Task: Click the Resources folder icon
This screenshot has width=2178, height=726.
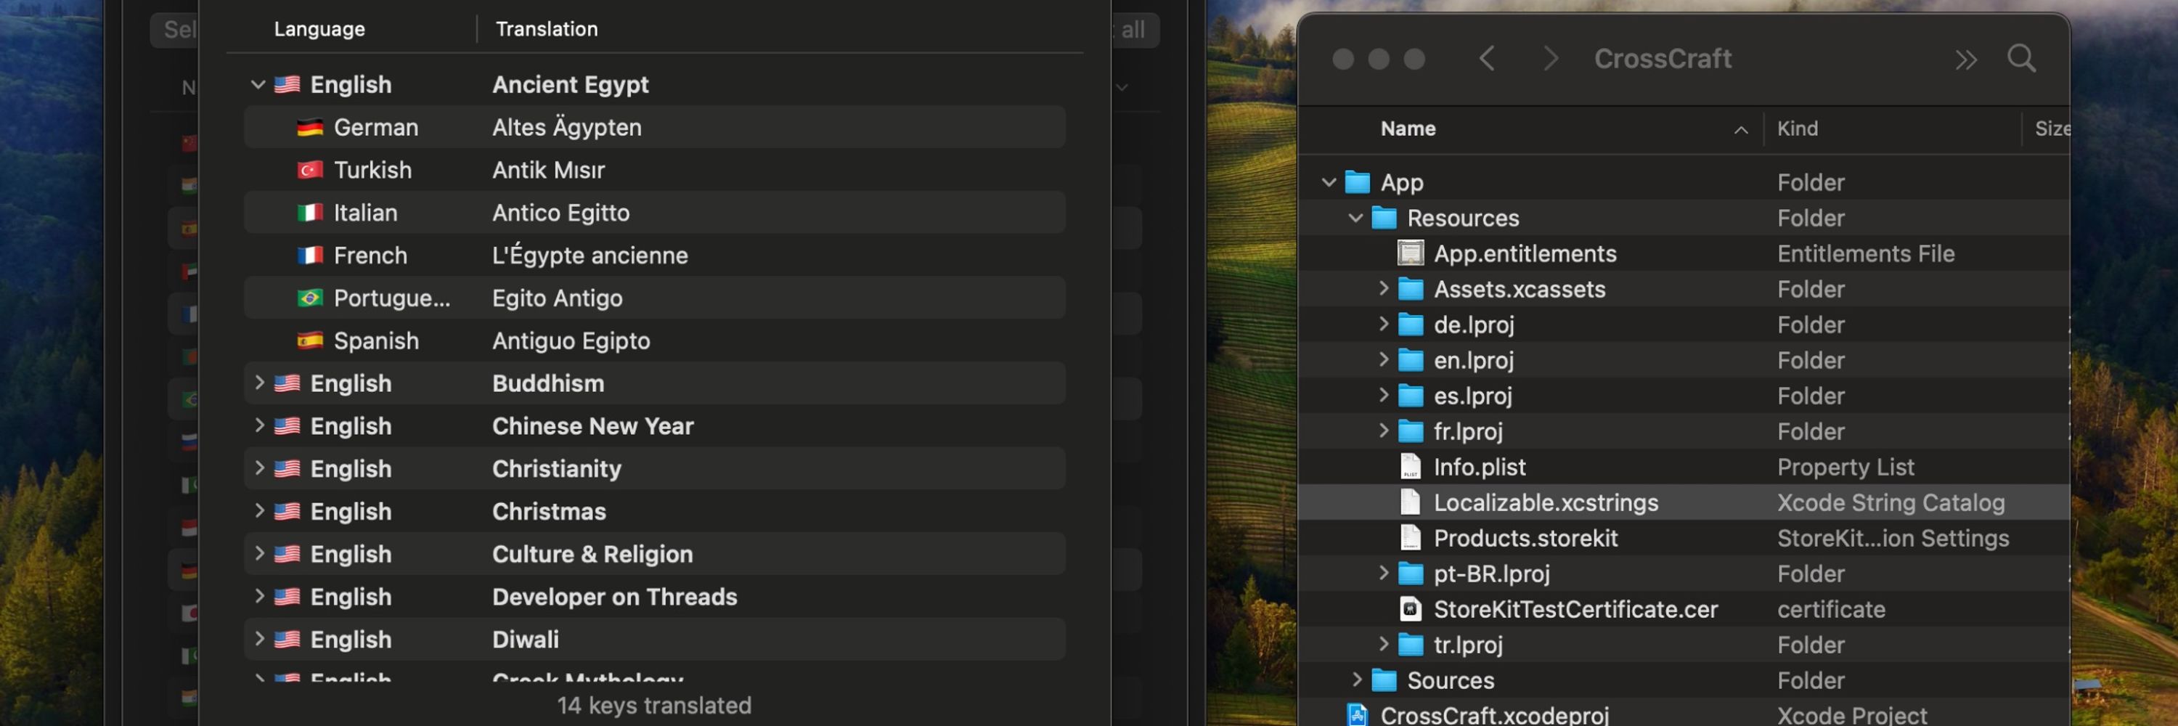Action: [1384, 218]
